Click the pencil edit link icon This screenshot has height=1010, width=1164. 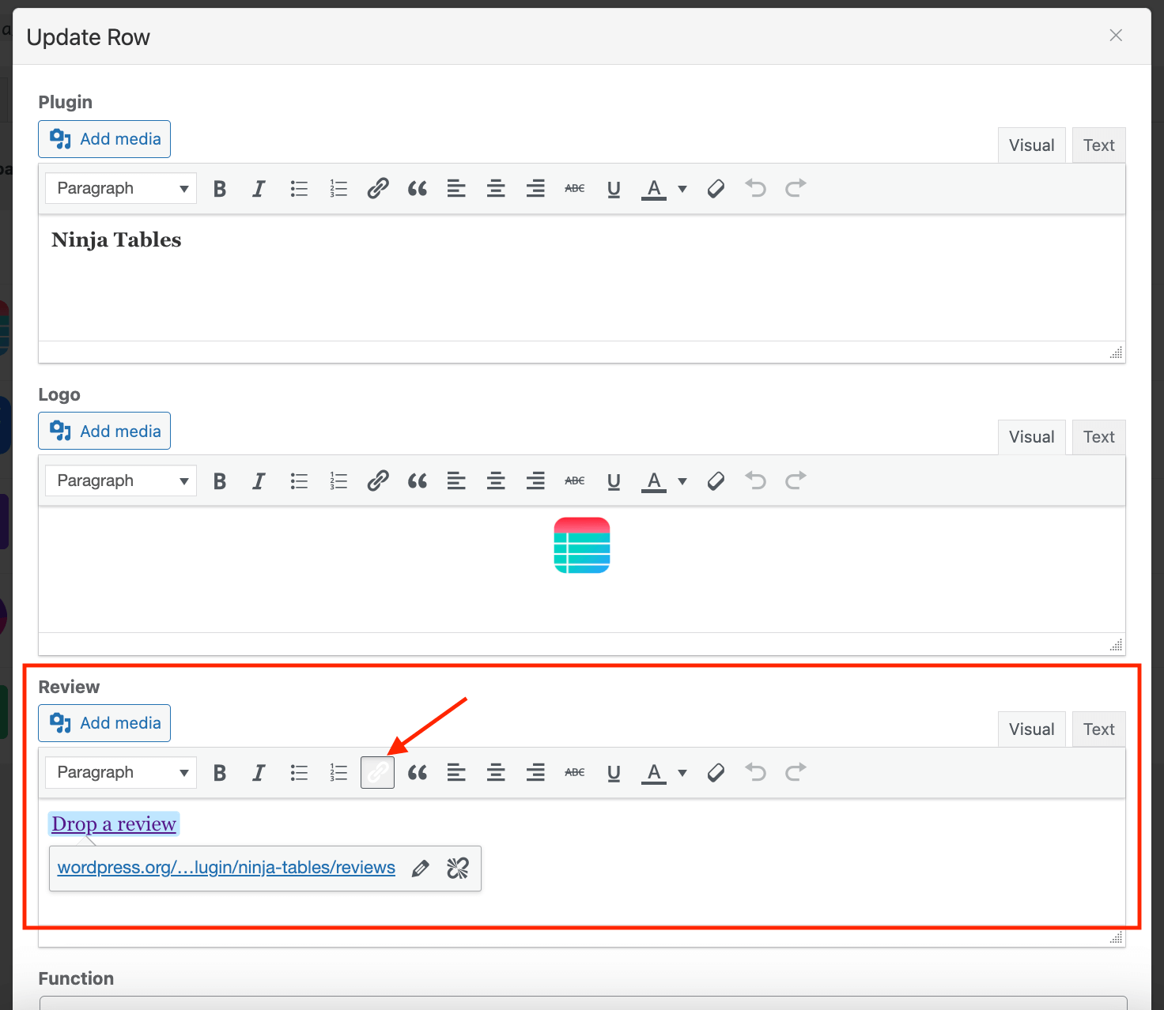[x=421, y=869]
